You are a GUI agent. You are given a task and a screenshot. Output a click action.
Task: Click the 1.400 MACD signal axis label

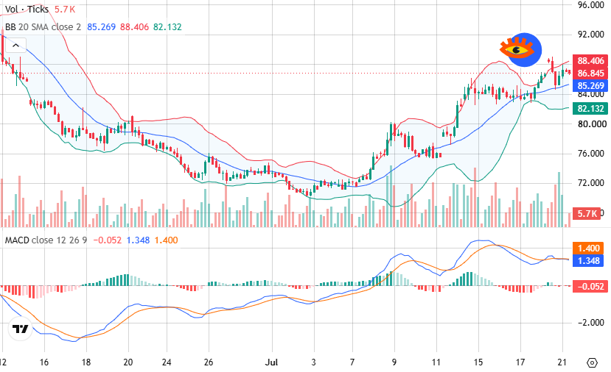tap(588, 248)
